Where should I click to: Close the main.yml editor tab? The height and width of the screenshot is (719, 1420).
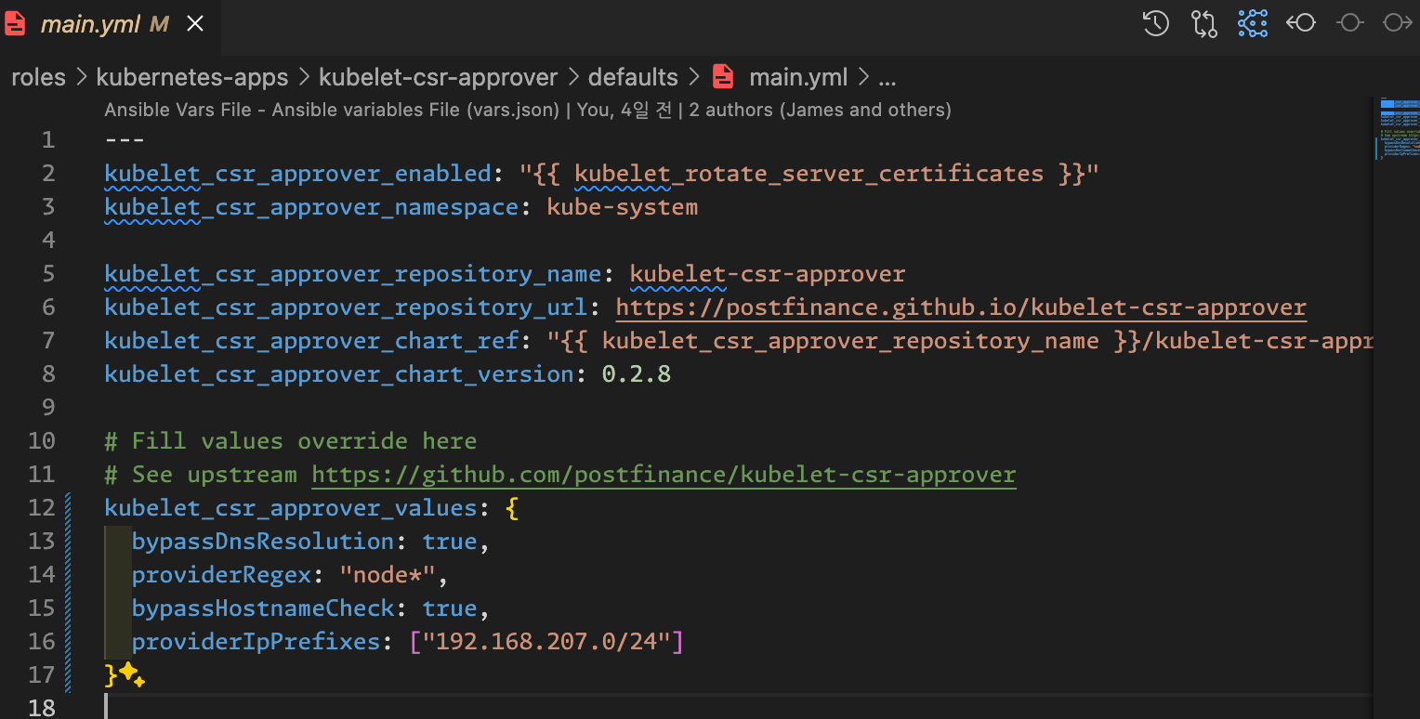point(195,24)
